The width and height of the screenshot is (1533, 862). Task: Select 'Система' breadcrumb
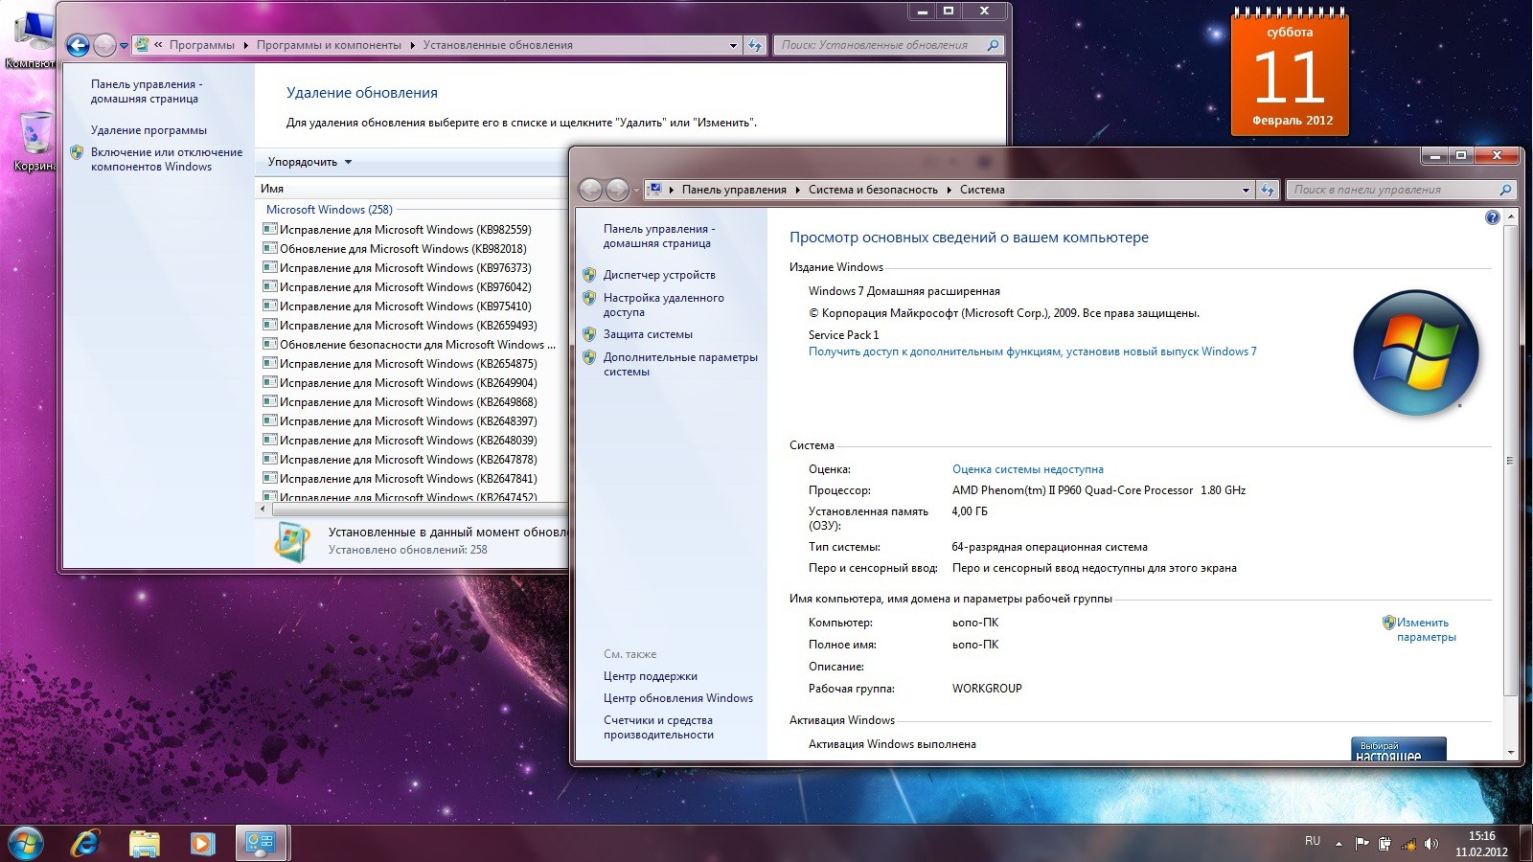coord(982,190)
